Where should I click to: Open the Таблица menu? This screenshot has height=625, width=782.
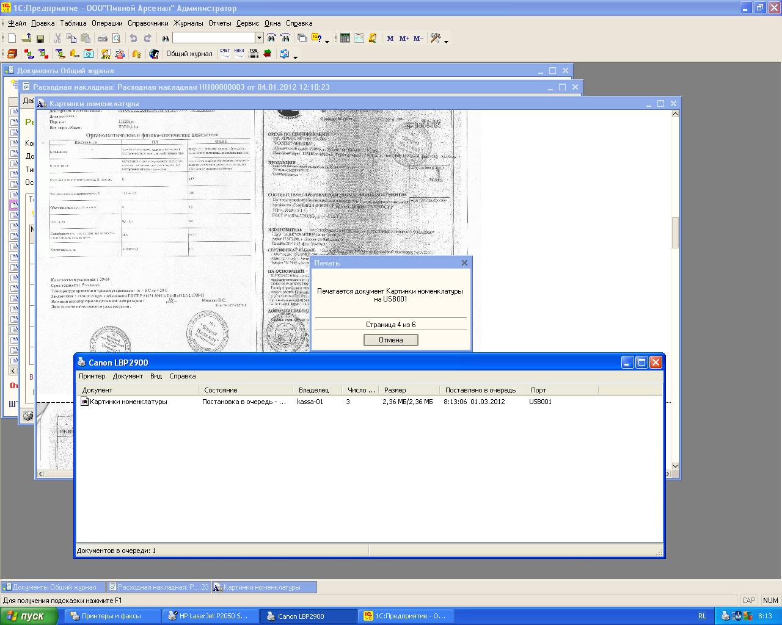(73, 23)
